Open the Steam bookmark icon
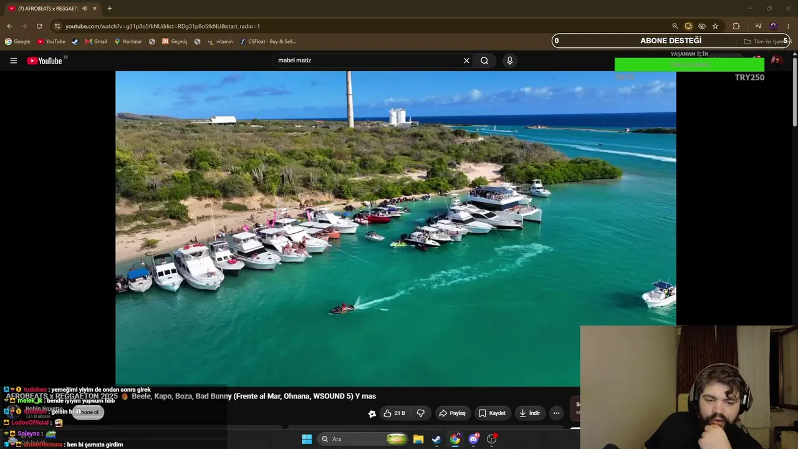 [75, 42]
